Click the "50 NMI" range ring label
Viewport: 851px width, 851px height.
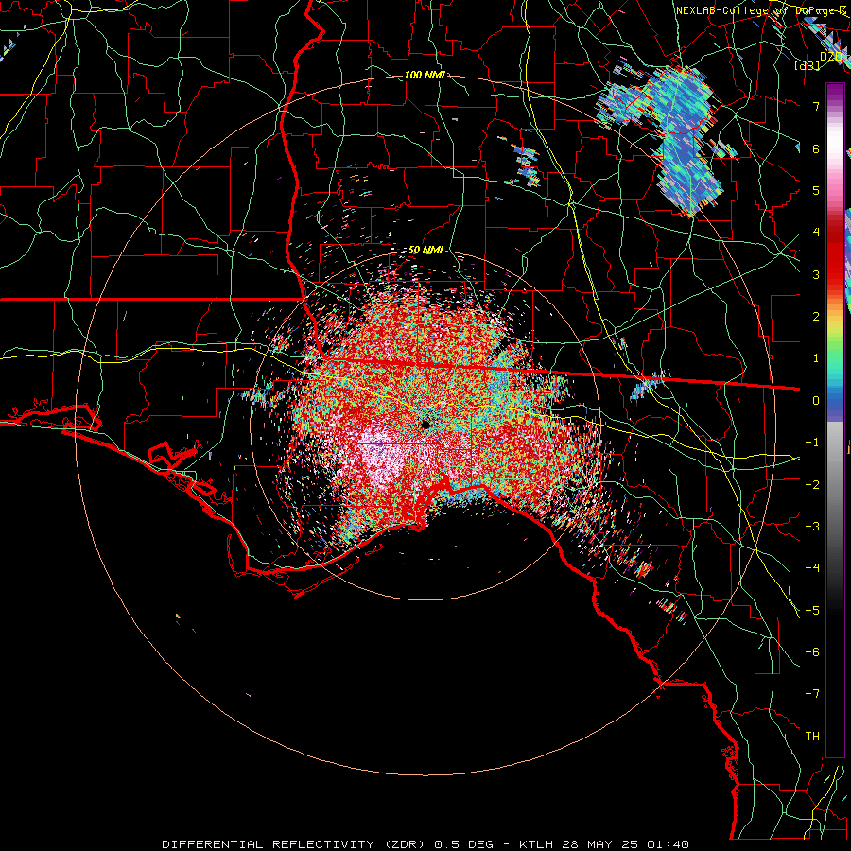coord(425,251)
